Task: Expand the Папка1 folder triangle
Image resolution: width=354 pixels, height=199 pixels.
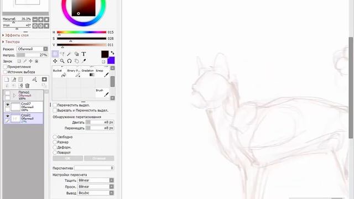Action: (14, 96)
